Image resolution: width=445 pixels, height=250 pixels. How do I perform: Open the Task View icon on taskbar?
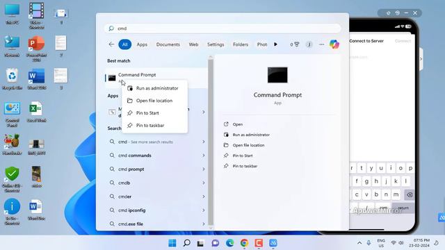201,243
